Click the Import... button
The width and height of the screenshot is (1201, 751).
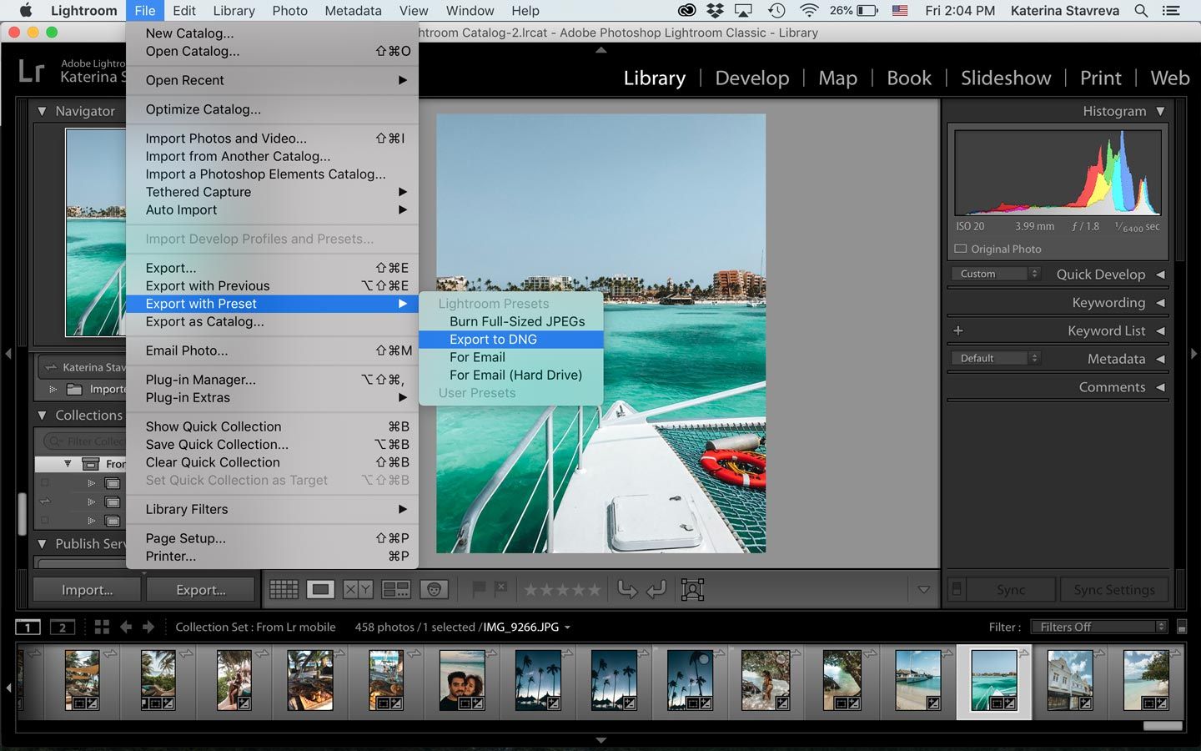tap(87, 590)
